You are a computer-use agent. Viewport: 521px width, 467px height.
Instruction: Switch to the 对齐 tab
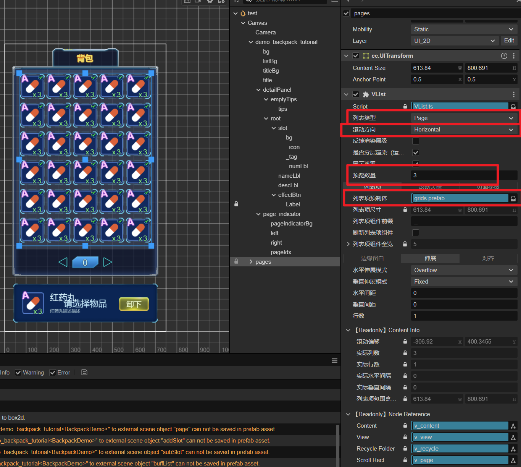[x=488, y=258]
